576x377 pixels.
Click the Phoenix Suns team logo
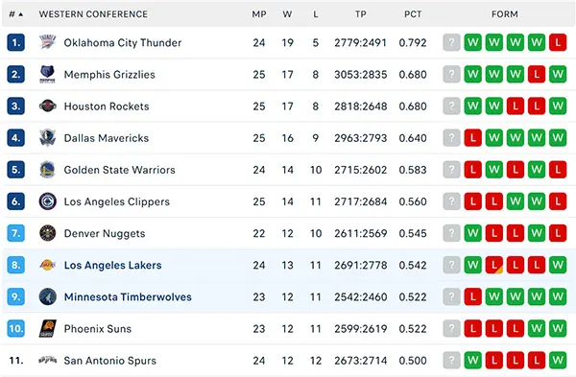[48, 328]
